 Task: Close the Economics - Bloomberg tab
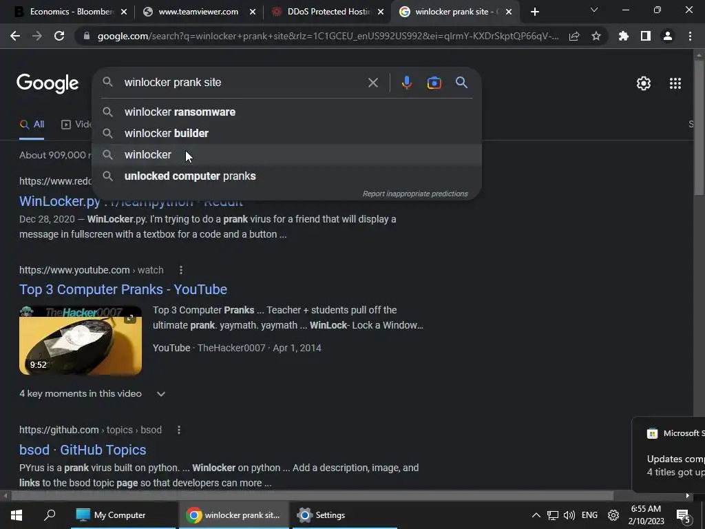[124, 12]
